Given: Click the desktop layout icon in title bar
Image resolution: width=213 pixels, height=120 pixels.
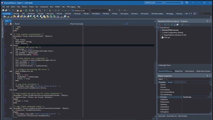Looking at the screenshot, I should pyautogui.click(x=187, y=3).
